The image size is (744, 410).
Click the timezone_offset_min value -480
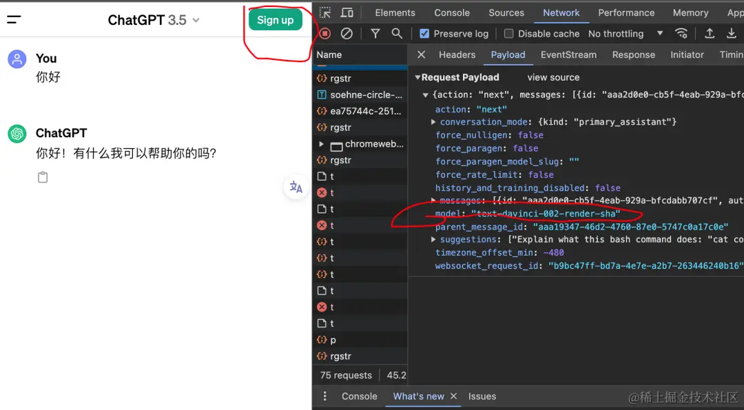click(x=553, y=252)
